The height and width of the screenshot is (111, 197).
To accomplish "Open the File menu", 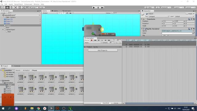I will click(x=2, y=4).
